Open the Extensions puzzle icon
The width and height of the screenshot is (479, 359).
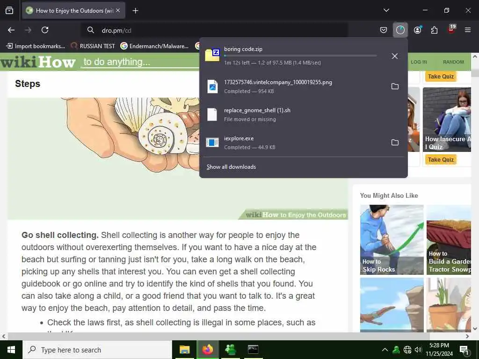434,30
